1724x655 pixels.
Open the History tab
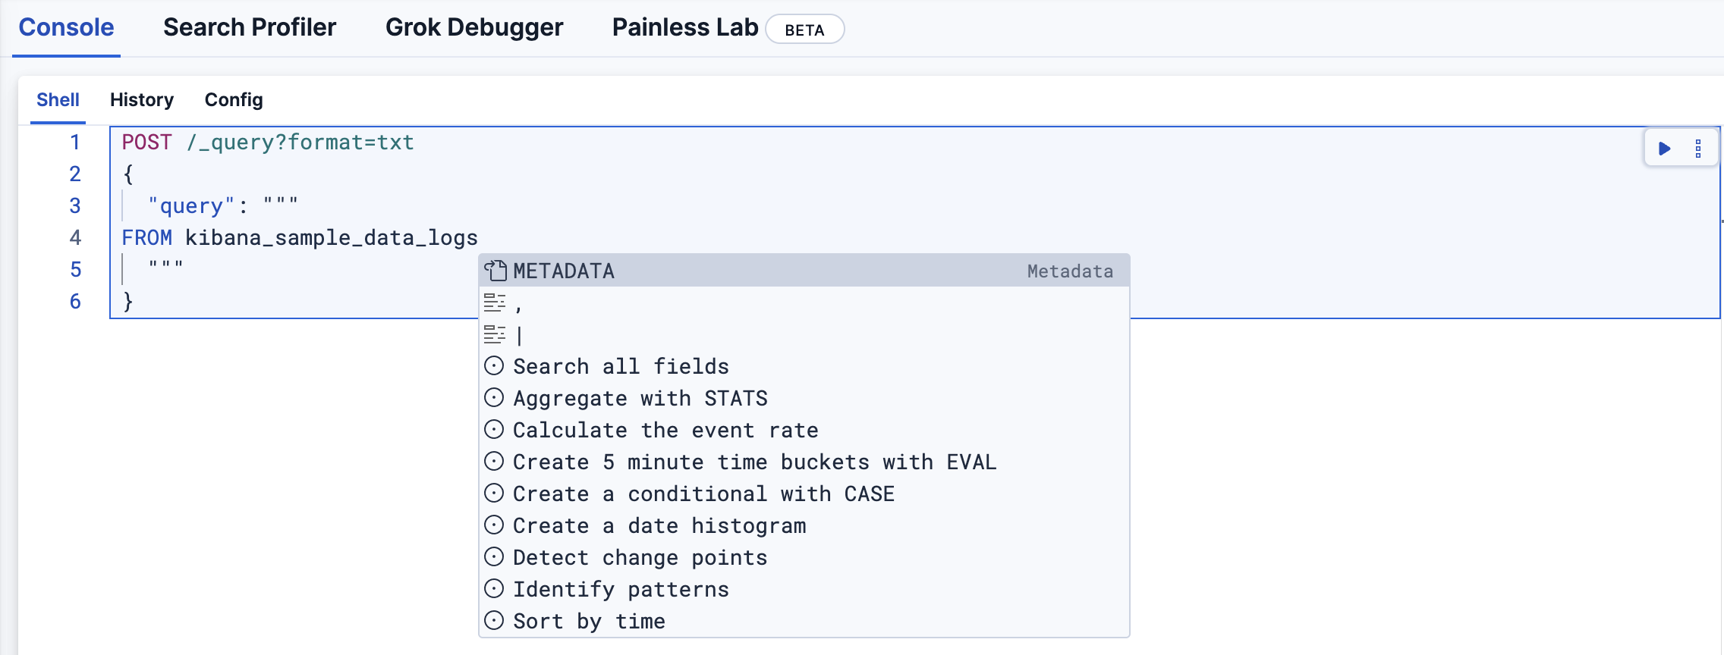[x=141, y=99]
